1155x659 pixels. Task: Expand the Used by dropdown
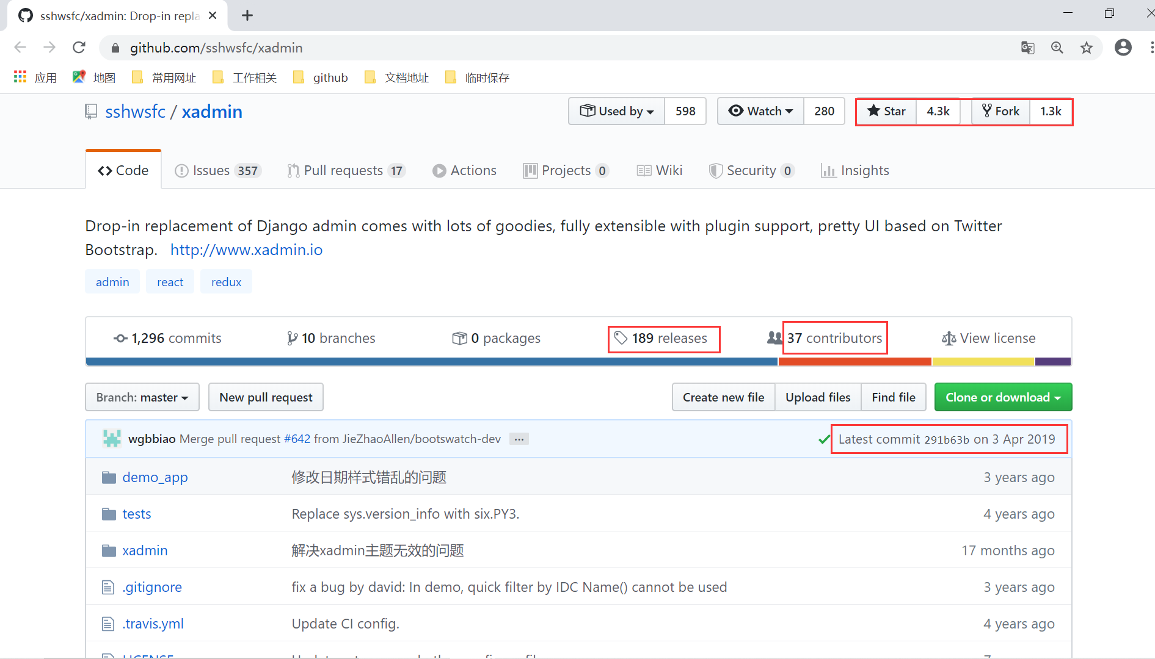[616, 111]
